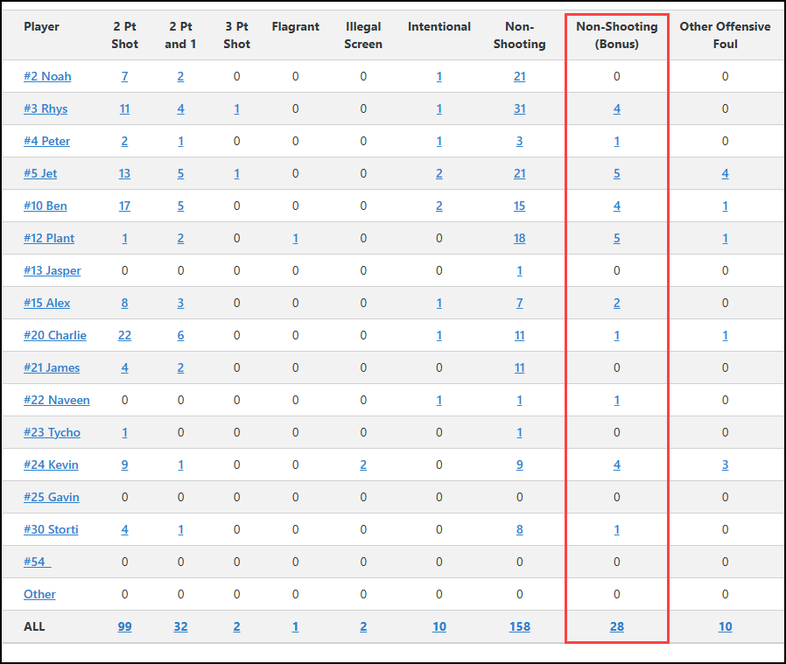Image resolution: width=786 pixels, height=664 pixels.
Task: Open player #30 Storti link
Action: pos(51,529)
